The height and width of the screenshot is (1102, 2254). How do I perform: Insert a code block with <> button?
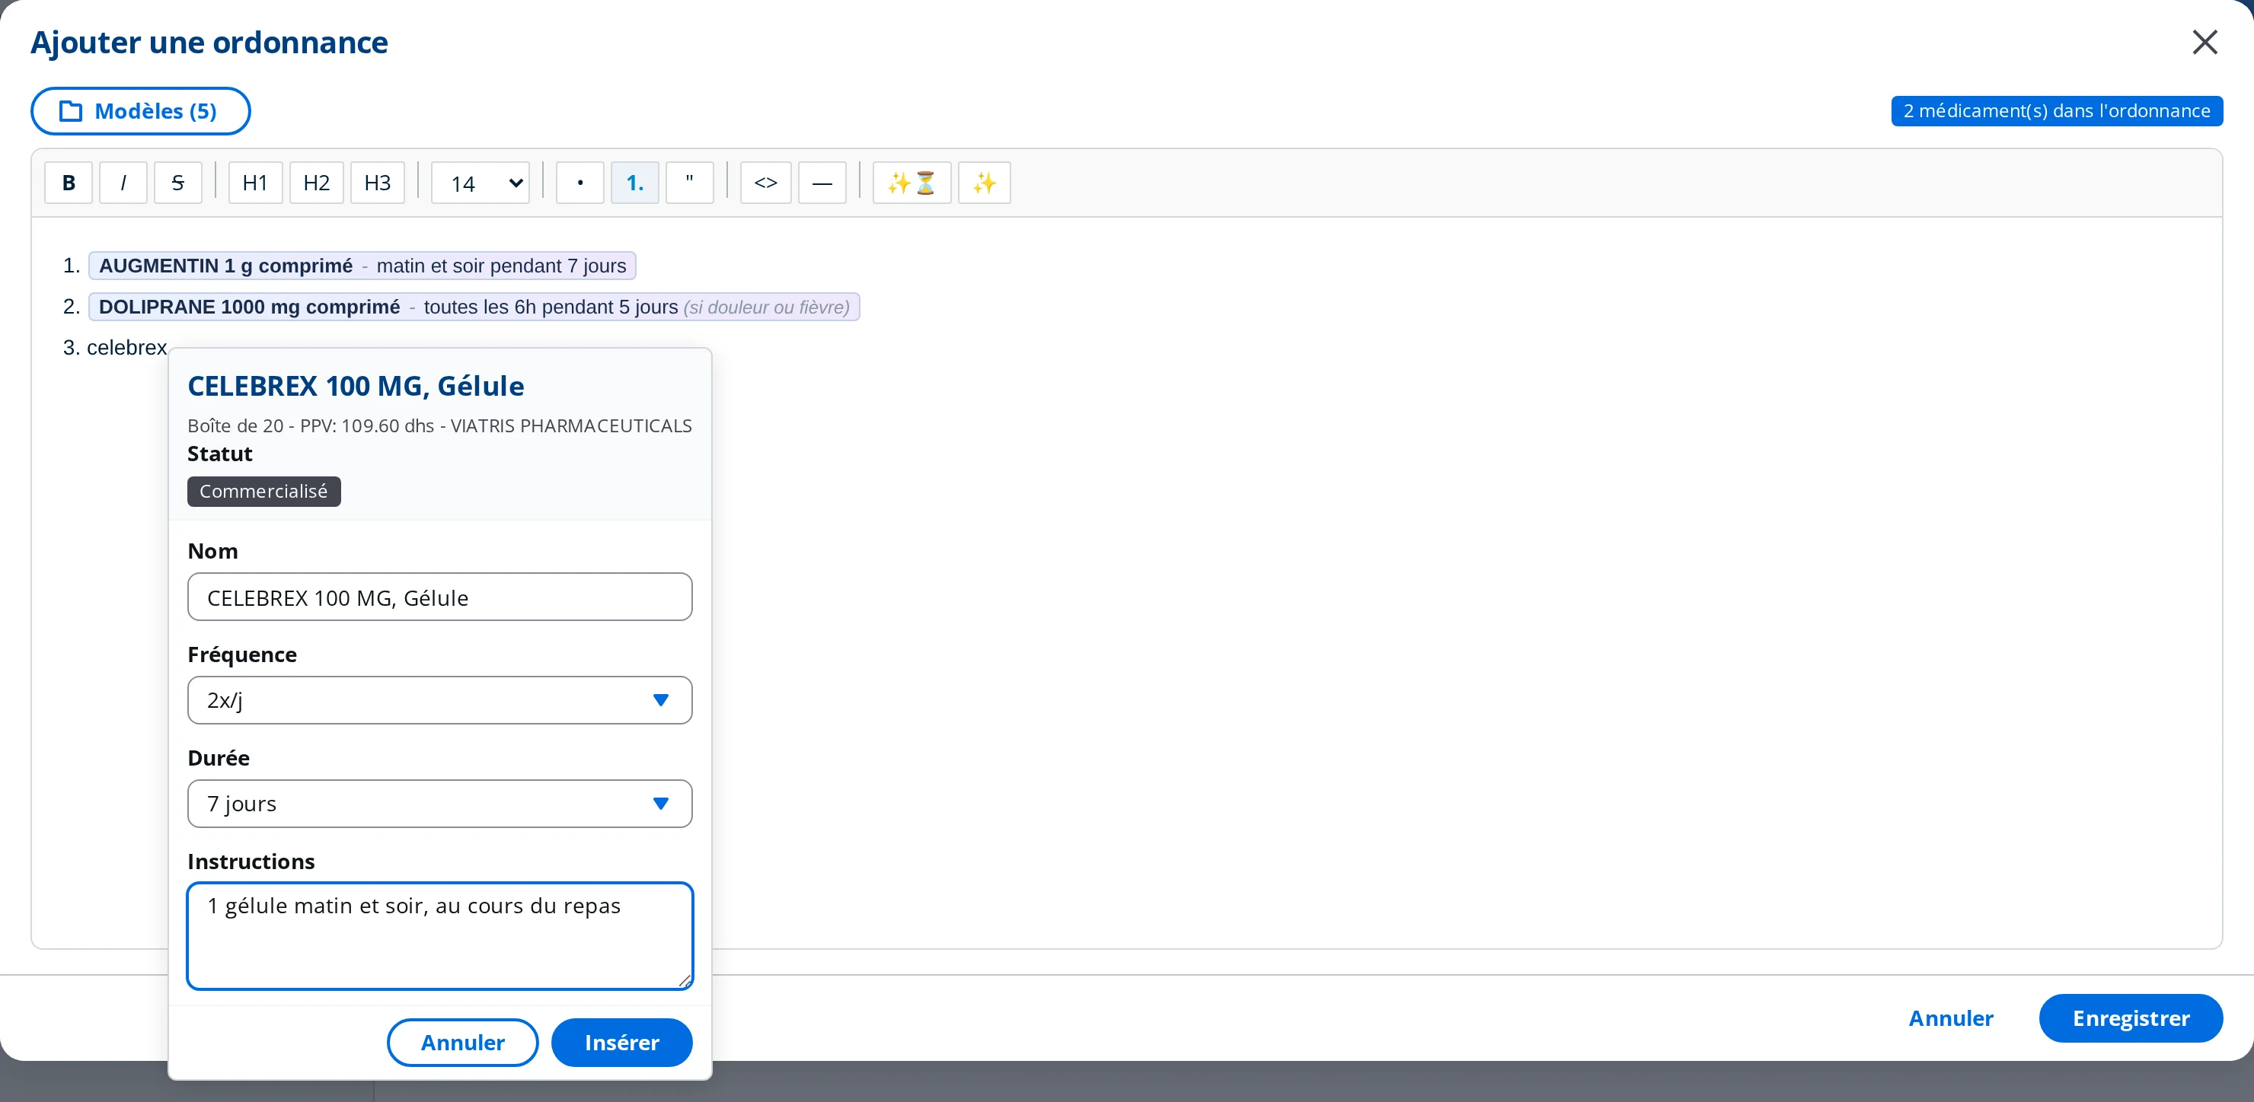[765, 183]
